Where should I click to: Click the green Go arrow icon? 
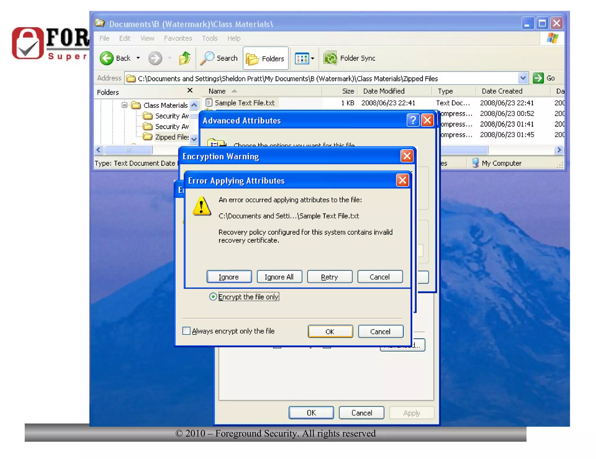tap(538, 78)
